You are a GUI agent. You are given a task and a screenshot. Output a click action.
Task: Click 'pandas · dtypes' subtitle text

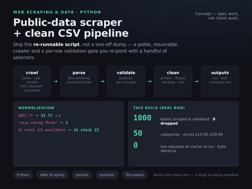coord(173,78)
